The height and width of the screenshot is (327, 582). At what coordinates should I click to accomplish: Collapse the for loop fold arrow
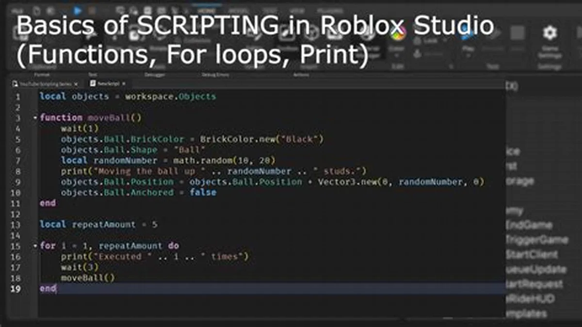tap(35, 246)
